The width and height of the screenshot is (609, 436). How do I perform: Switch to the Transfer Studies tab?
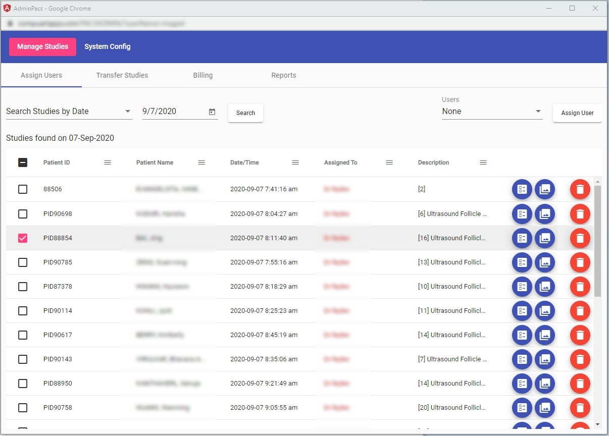[x=122, y=75]
